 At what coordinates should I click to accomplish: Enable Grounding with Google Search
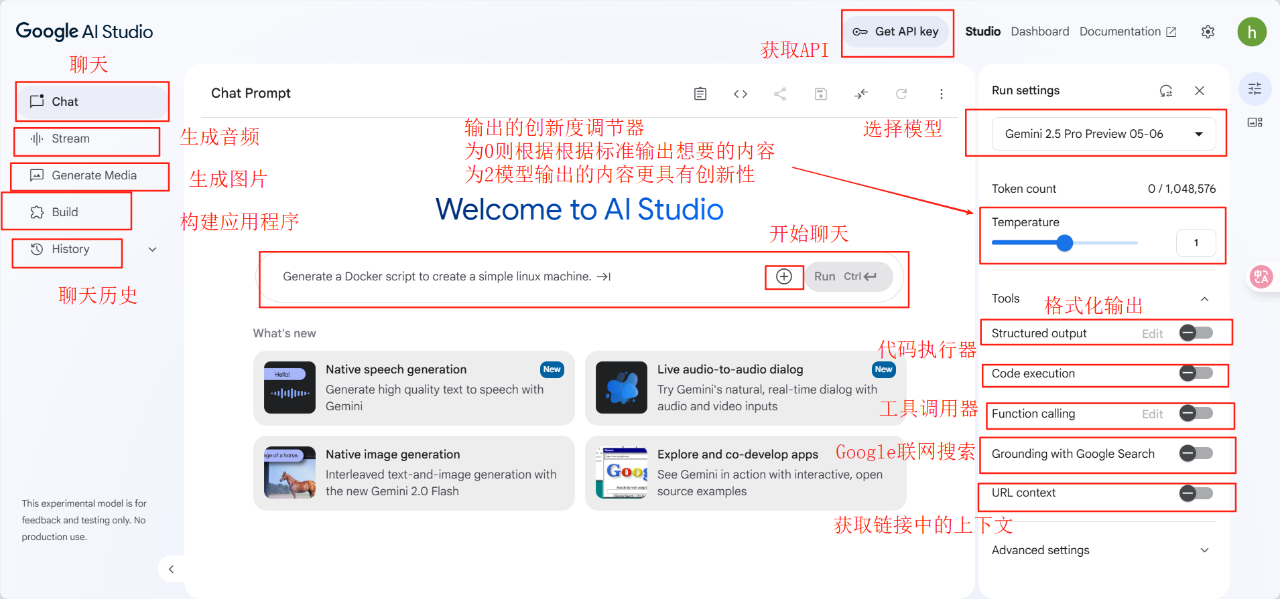[1196, 453]
